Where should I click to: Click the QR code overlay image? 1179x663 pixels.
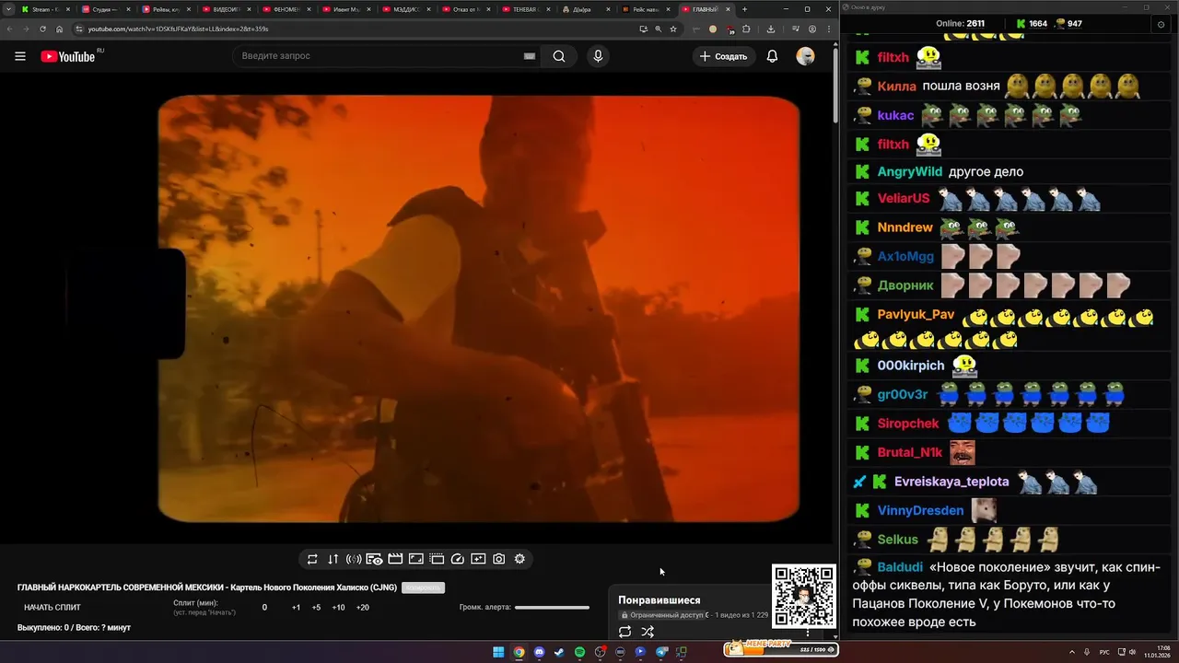point(804,596)
